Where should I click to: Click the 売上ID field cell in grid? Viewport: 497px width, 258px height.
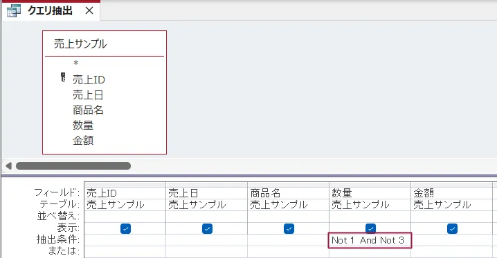tap(125, 193)
